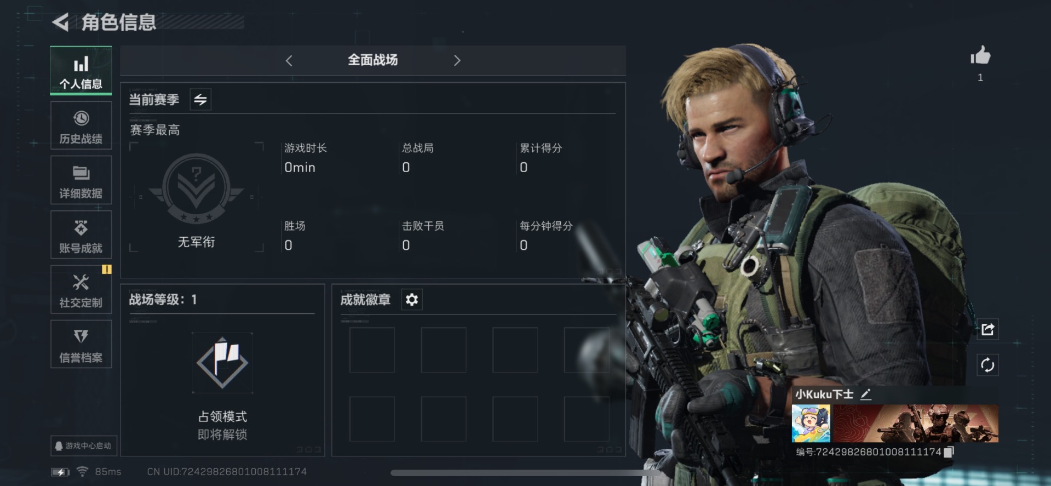Go back using the arrow beside 角色信息
This screenshot has height=486, width=1051.
[60, 22]
